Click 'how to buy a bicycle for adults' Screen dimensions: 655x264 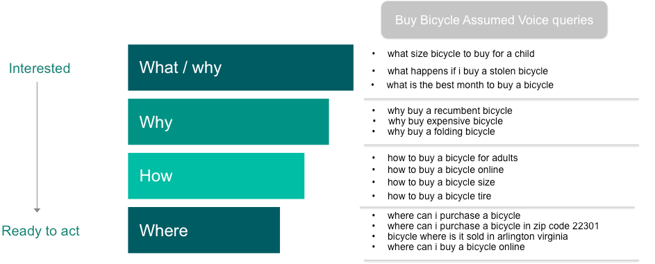tap(452, 158)
